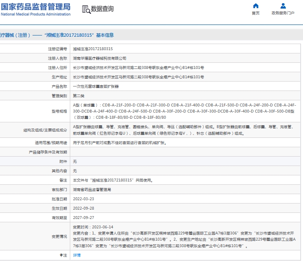Screen dimensions: 303x261
Task: Click the 第二类 management category value
Action: (x=78, y=96)
